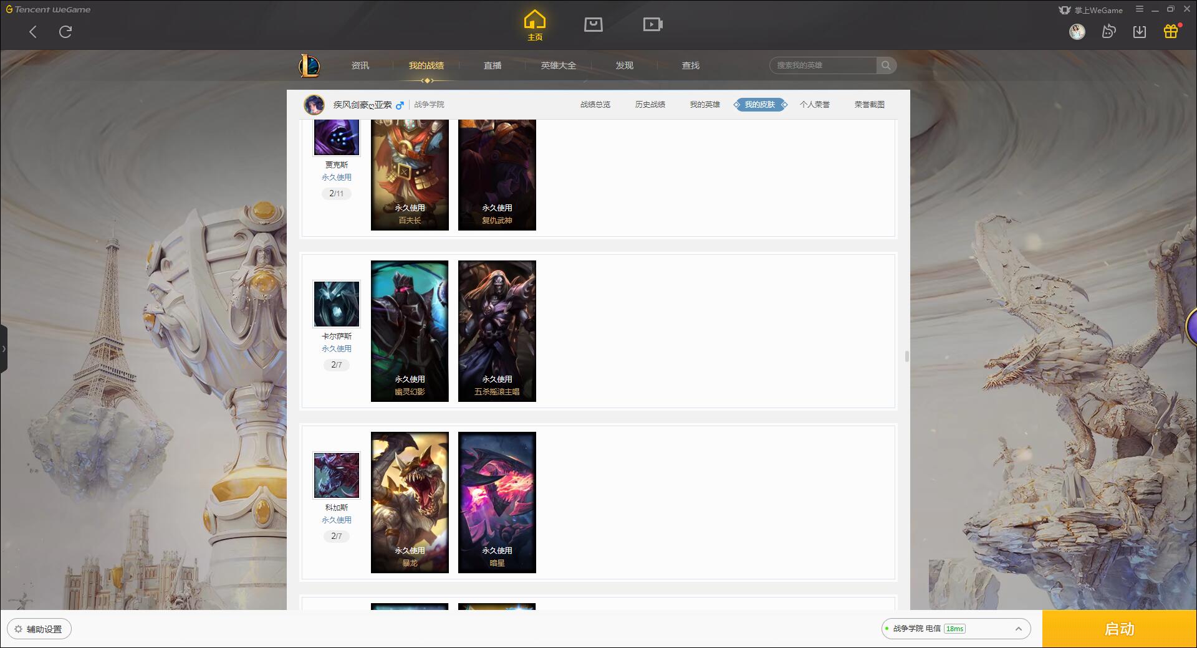The height and width of the screenshot is (648, 1197).
Task: Switch to 战绩总览 sub-tab
Action: 595,105
